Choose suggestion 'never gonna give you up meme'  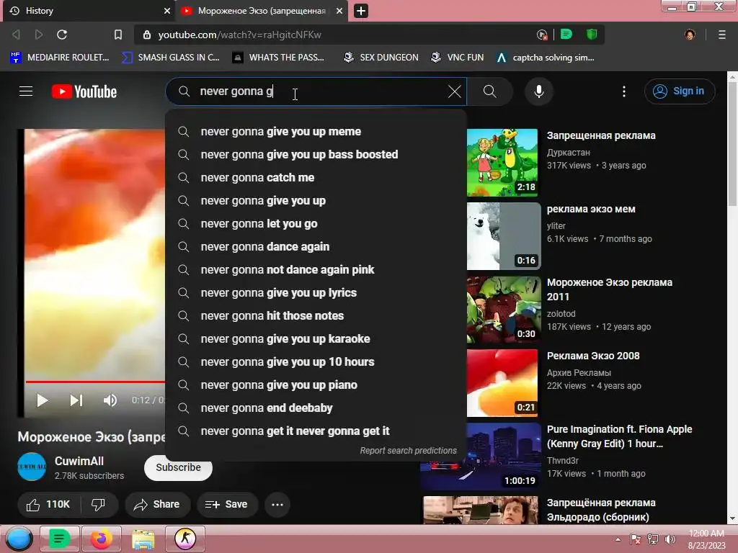[316, 132]
